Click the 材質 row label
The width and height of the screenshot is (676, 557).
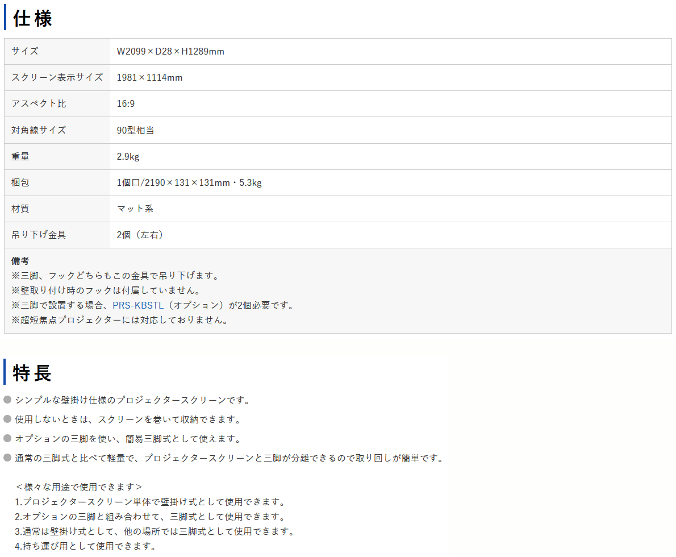(x=20, y=209)
